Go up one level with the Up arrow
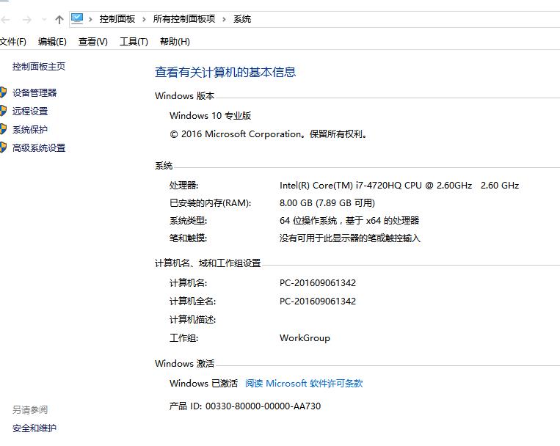 point(59,20)
